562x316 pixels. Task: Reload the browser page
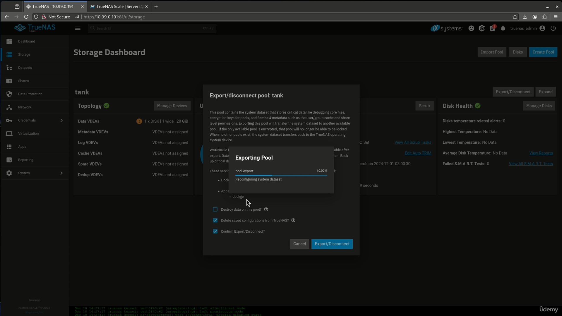[x=26, y=17]
